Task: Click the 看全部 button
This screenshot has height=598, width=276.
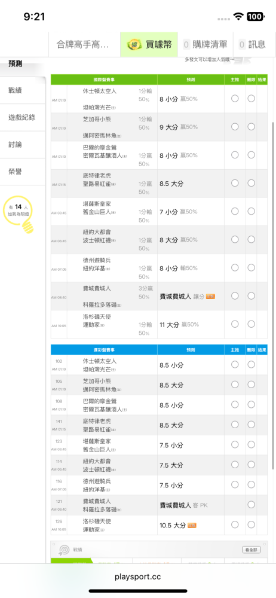Action: click(252, 550)
